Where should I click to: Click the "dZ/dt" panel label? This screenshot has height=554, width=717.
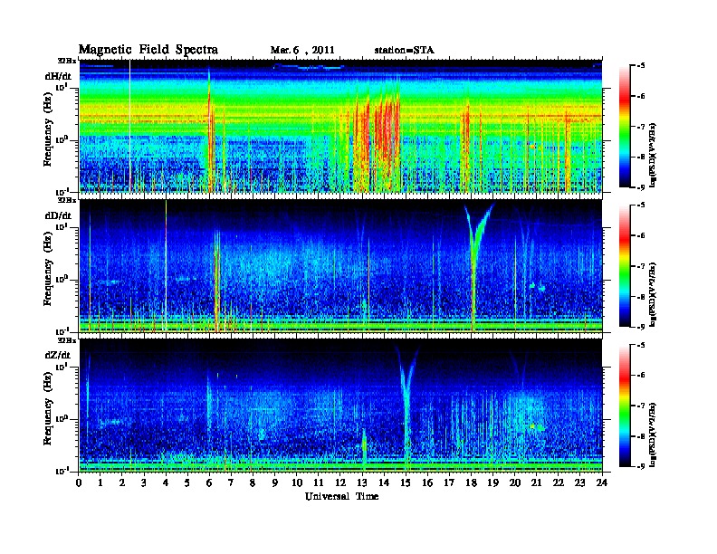(58, 355)
